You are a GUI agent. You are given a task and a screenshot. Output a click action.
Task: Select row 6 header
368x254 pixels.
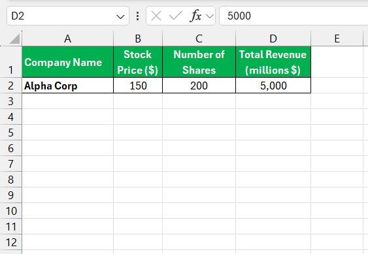pos(11,148)
